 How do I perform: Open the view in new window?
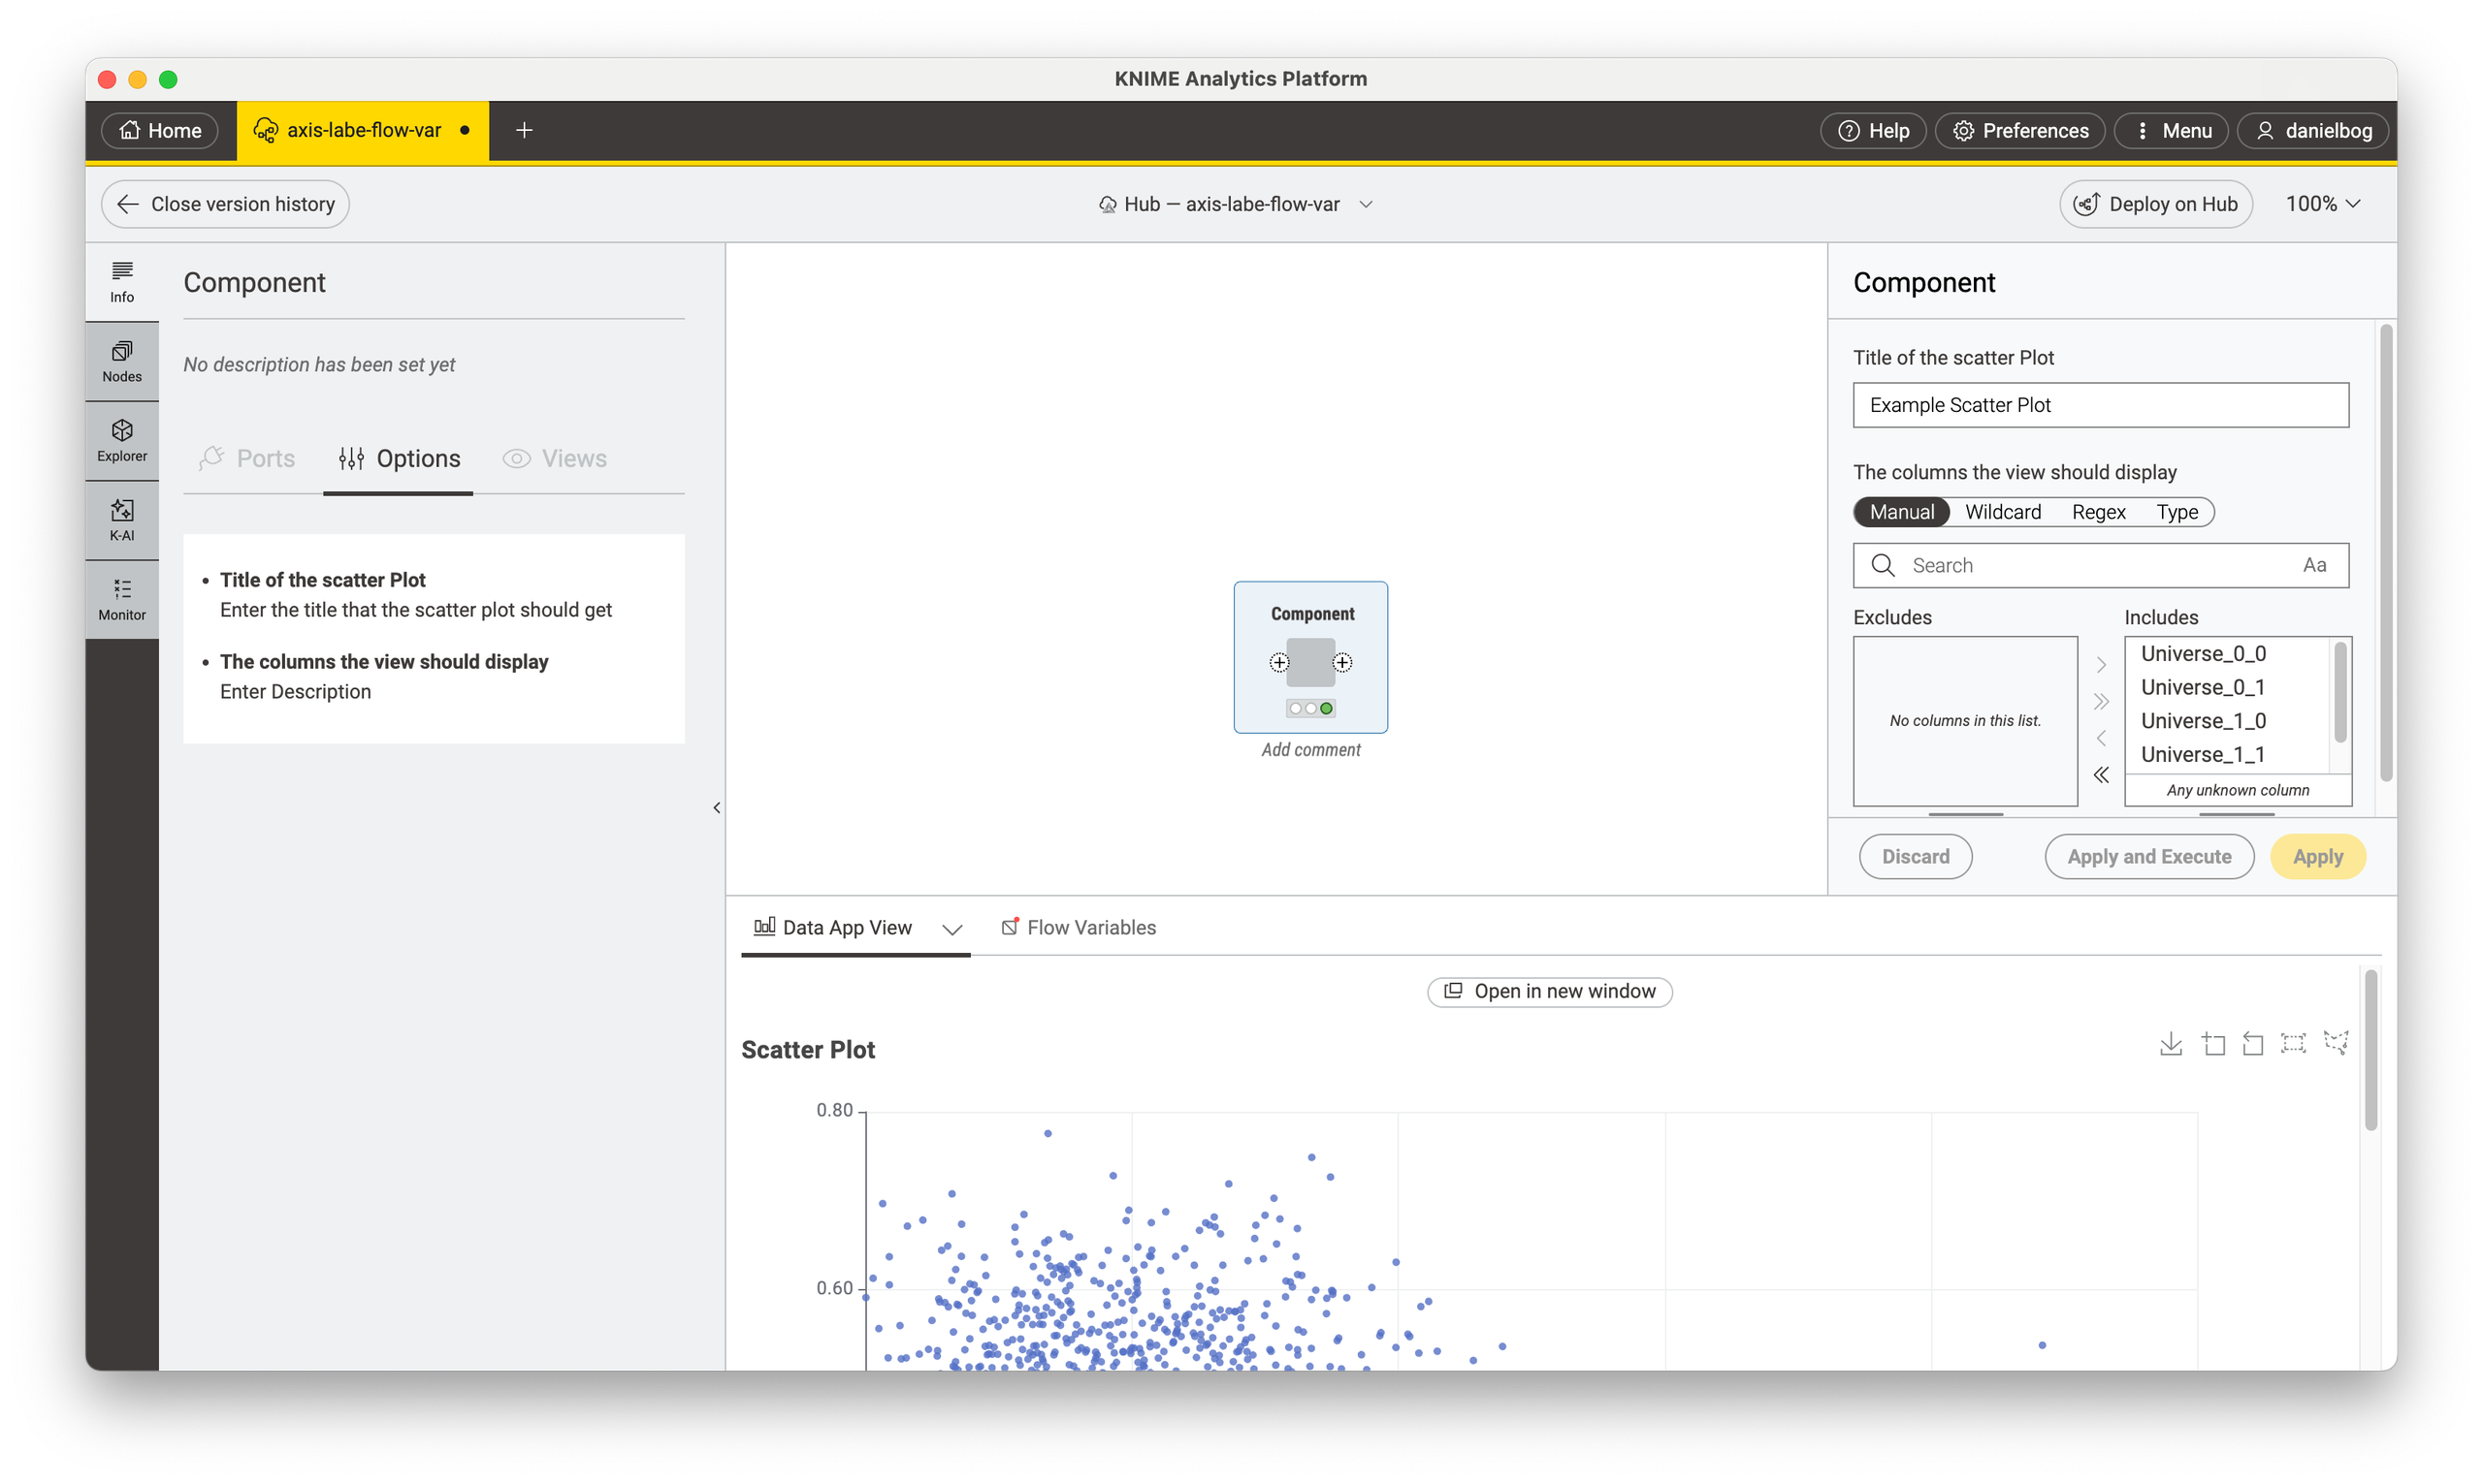tap(1550, 992)
